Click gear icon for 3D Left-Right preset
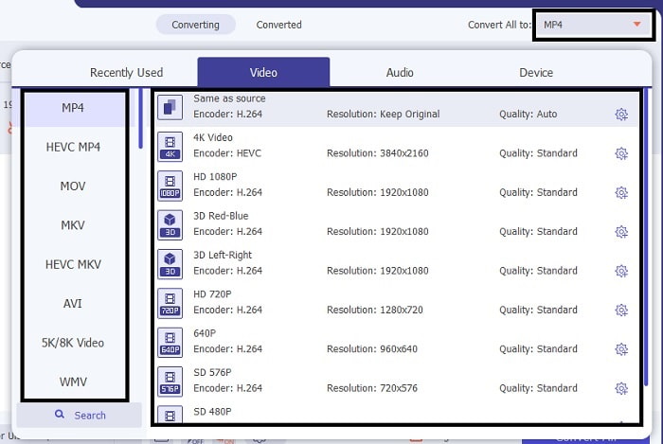The image size is (663, 444). [621, 271]
